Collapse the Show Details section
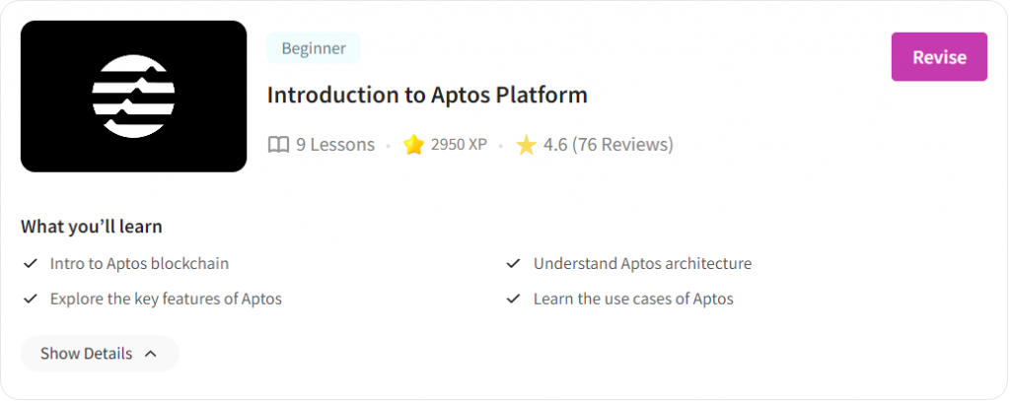 [99, 354]
